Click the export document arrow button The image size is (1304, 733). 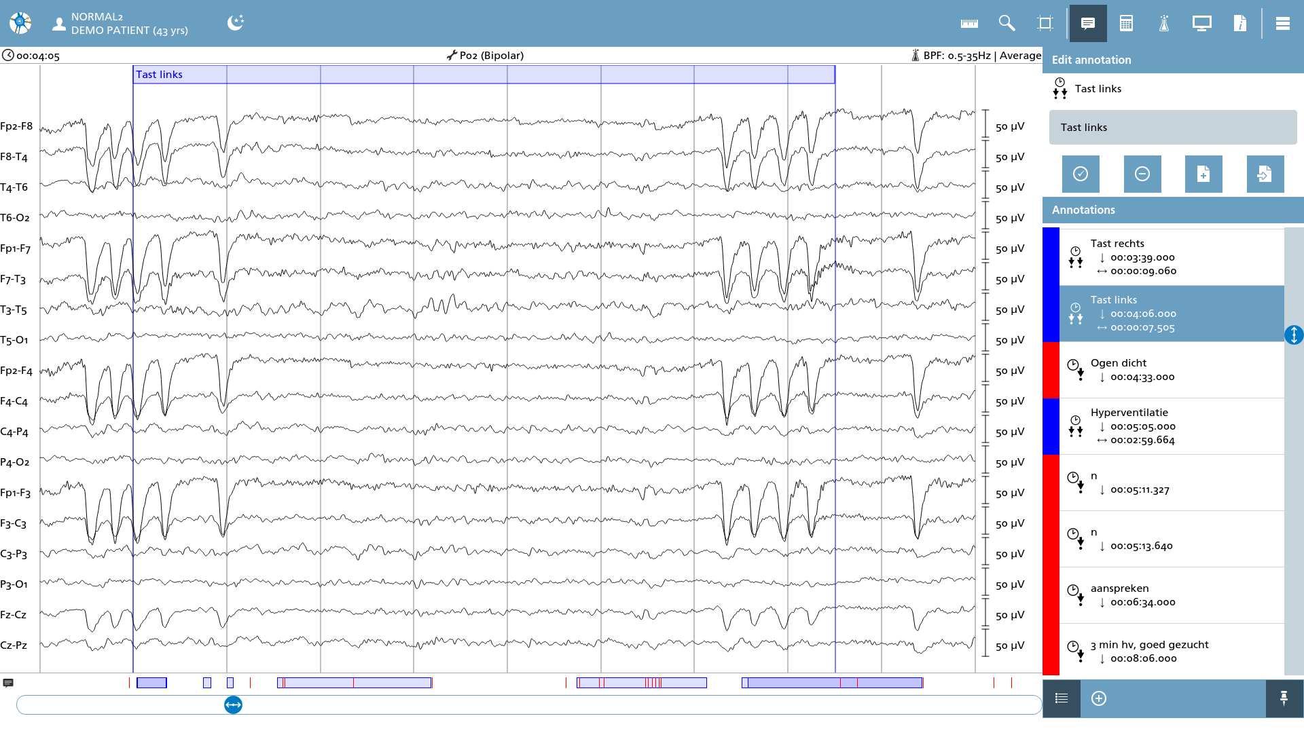[1265, 174]
